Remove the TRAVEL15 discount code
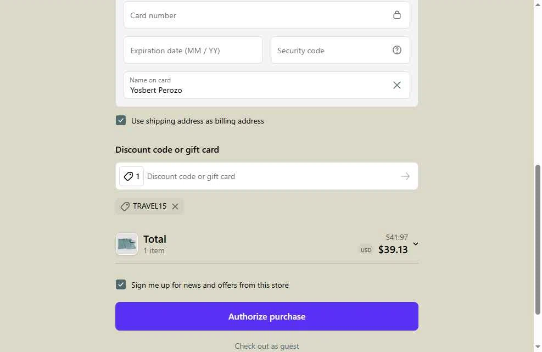This screenshot has height=352, width=542. [175, 206]
